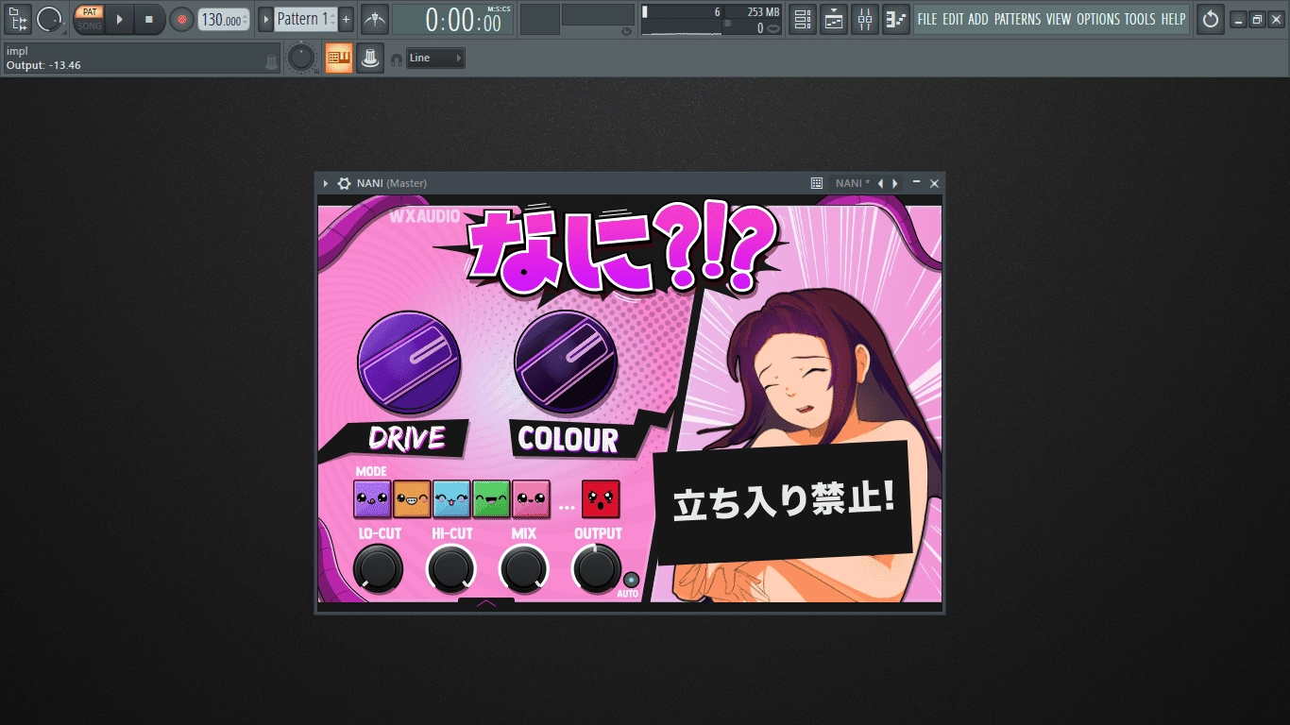Click the record button
This screenshot has height=725, width=1290.
(x=181, y=19)
